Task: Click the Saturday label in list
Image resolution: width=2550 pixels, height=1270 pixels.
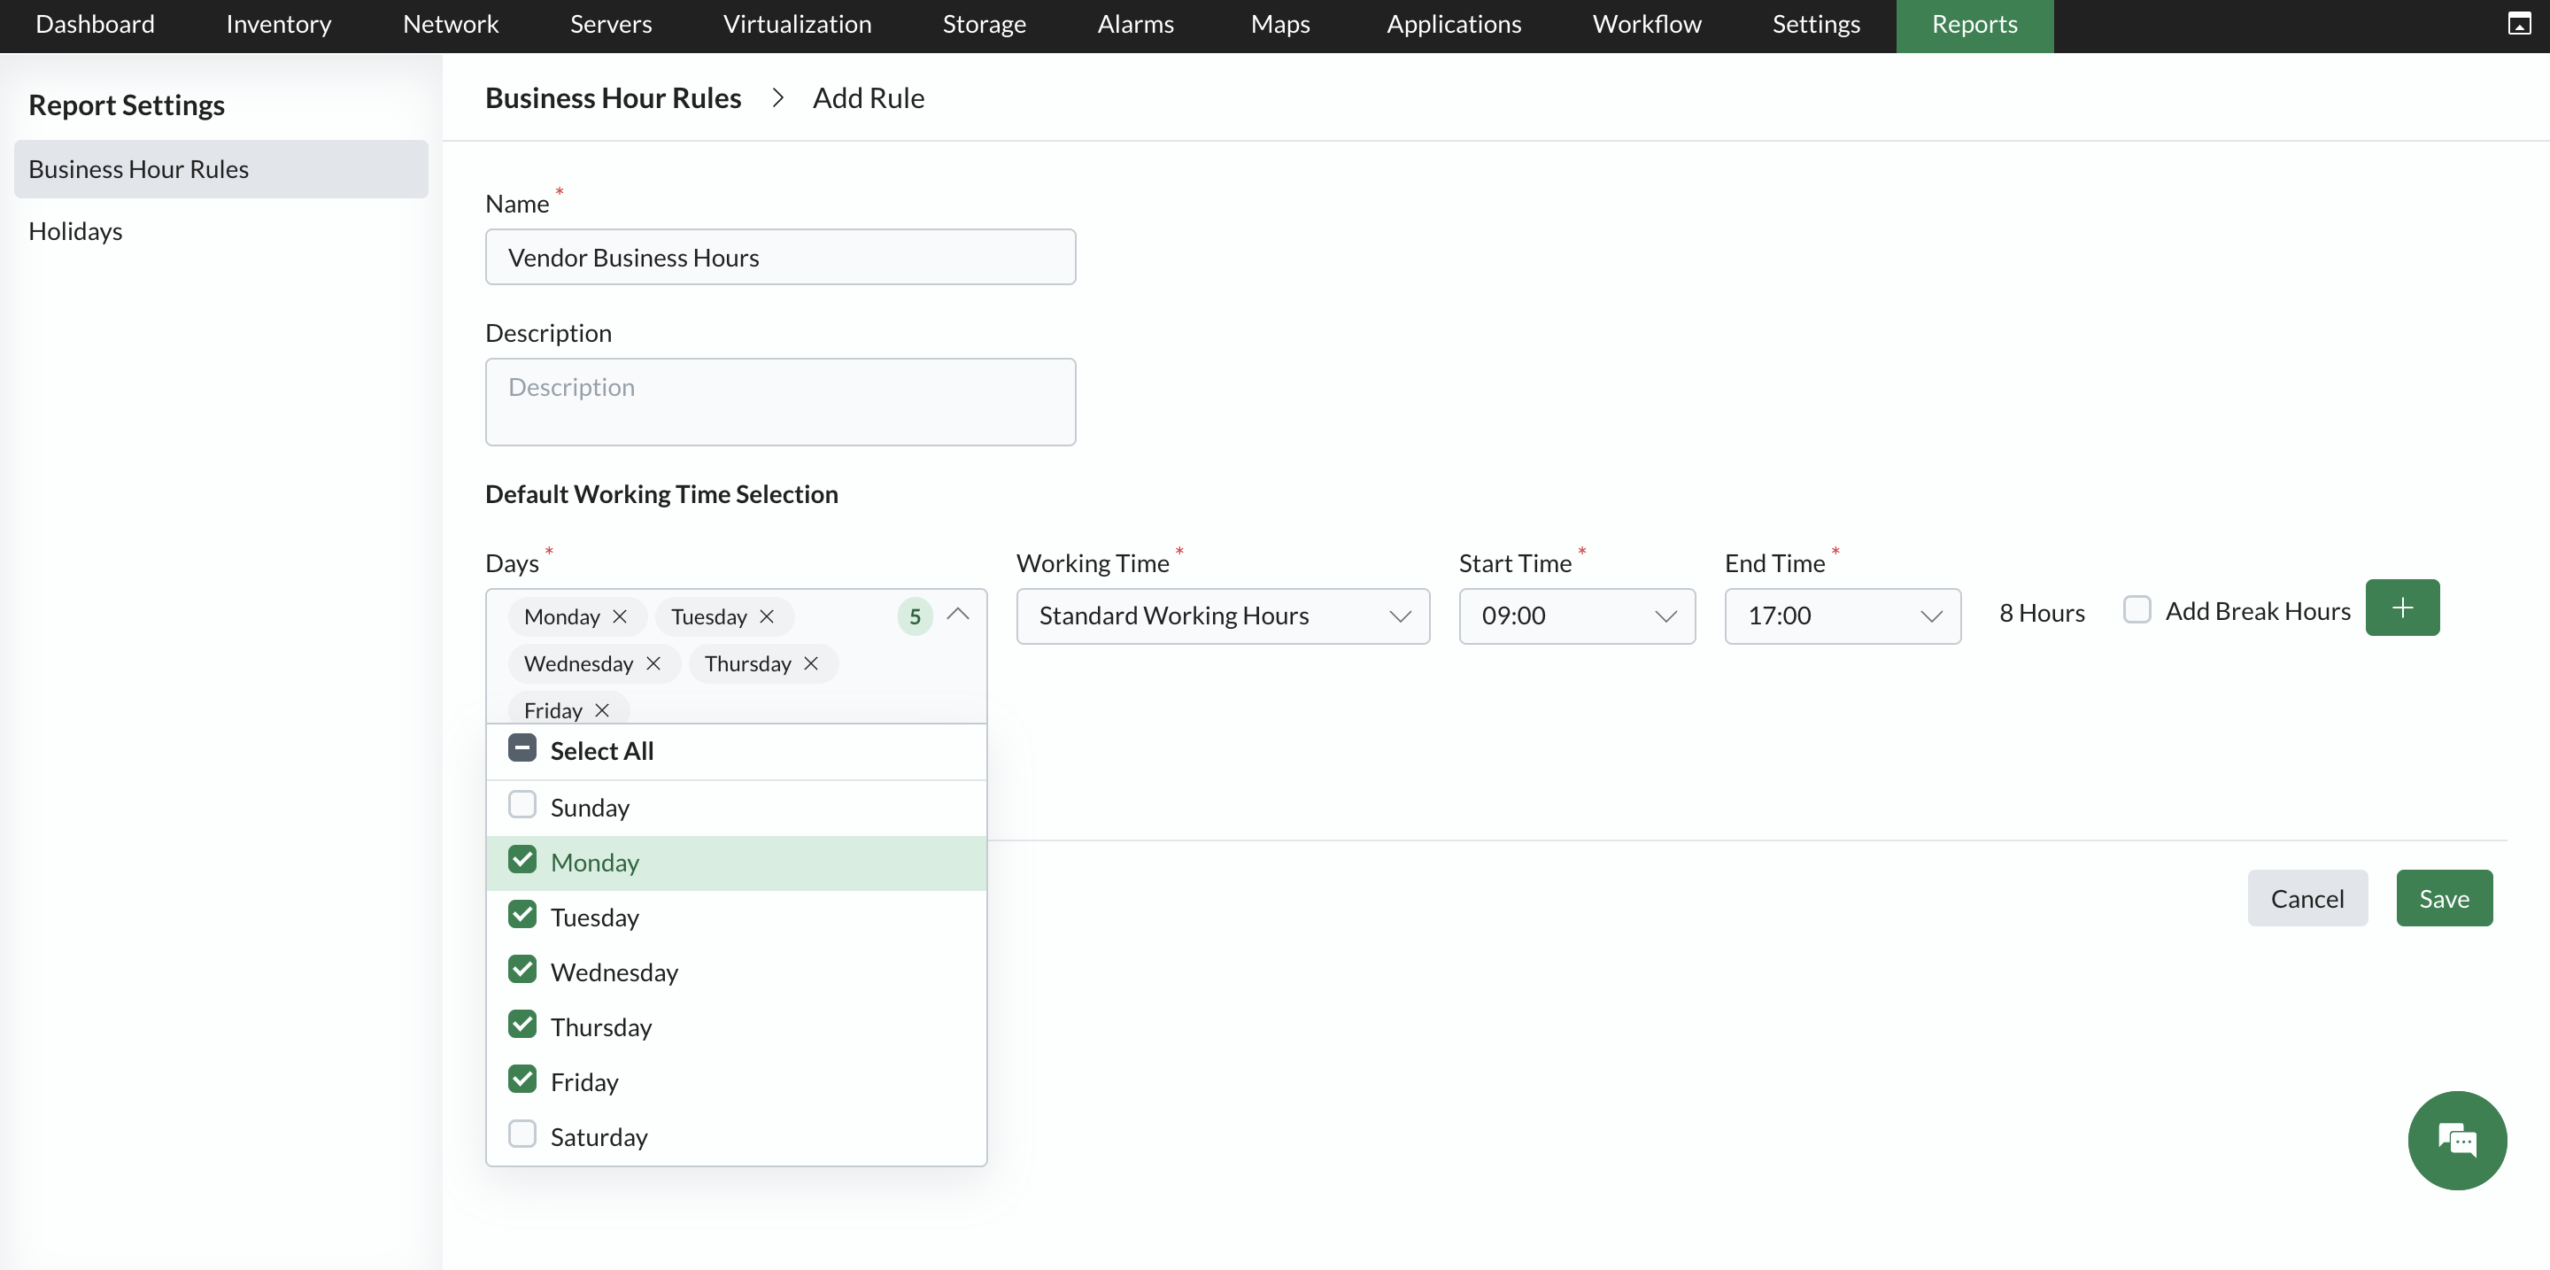Action: coord(599,1136)
